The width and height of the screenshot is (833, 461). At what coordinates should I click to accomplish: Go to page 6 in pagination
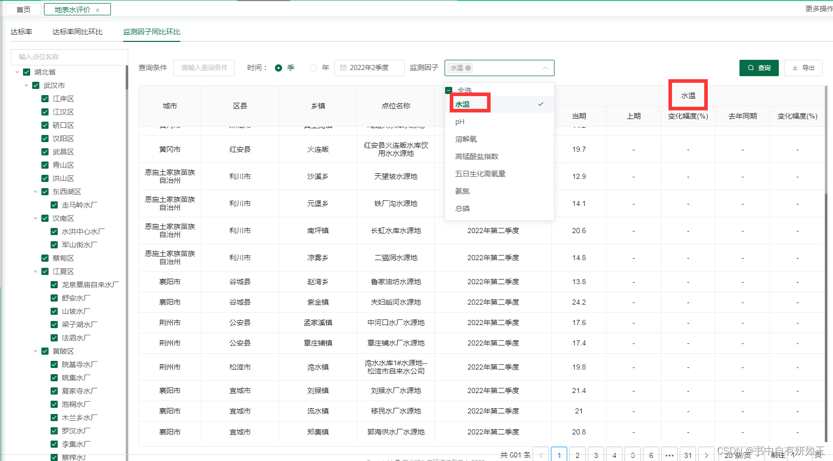651,455
